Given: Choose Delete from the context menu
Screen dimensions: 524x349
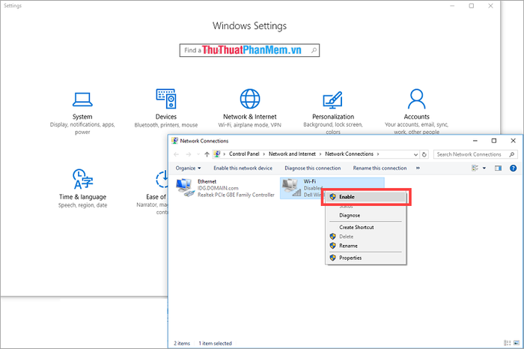Looking at the screenshot, I should (365, 237).
